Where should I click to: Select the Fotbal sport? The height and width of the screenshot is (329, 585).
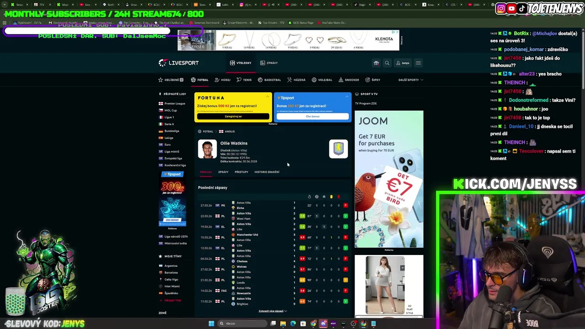200,80
